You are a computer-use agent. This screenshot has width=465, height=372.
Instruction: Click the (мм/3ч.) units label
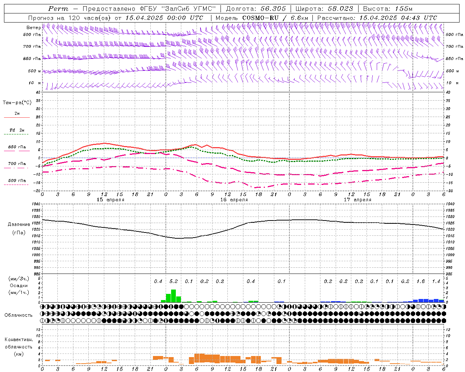[19, 279]
